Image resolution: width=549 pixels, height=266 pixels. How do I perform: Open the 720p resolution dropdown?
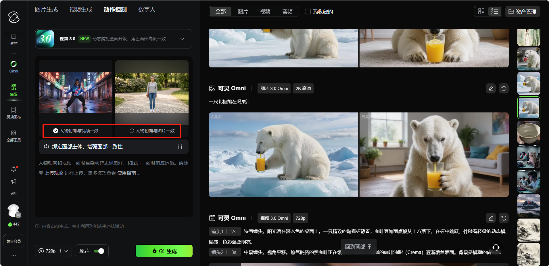(53, 251)
